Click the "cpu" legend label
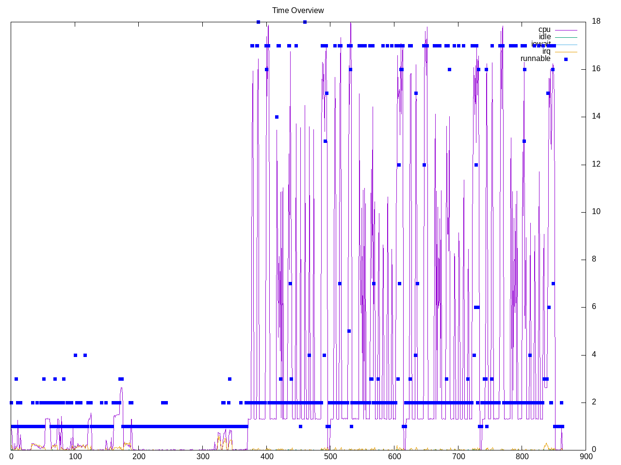 point(544,30)
